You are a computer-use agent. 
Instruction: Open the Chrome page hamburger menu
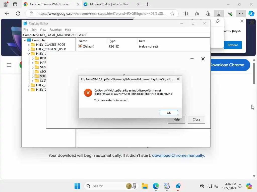9,65
